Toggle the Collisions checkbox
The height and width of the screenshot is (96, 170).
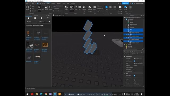click(x=53, y=9)
